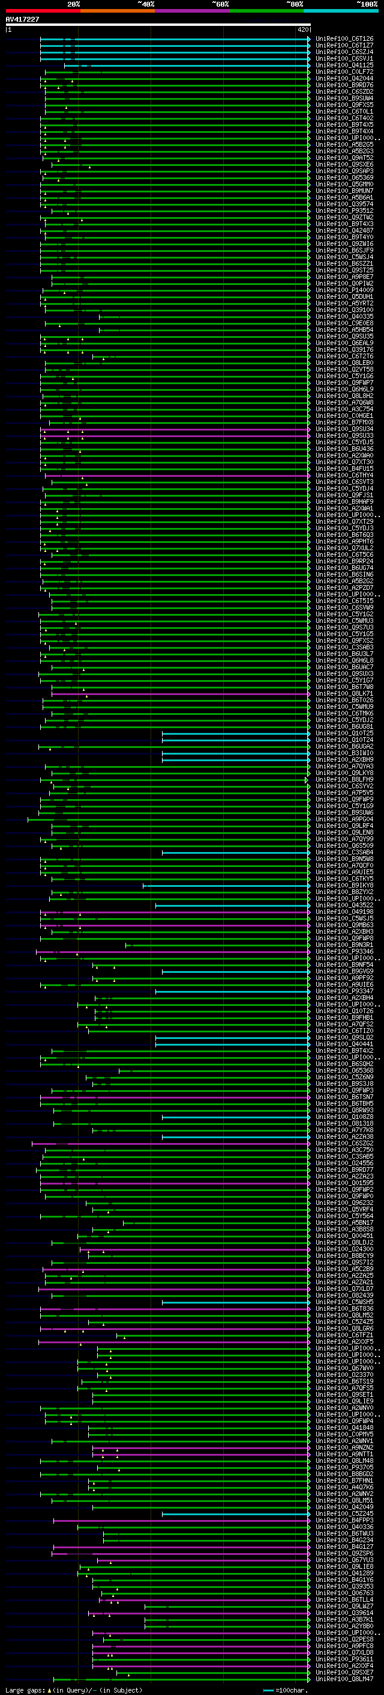Select hit label UniRef100_B6UGA2
The width and height of the screenshot is (384, 1695).
[344, 747]
